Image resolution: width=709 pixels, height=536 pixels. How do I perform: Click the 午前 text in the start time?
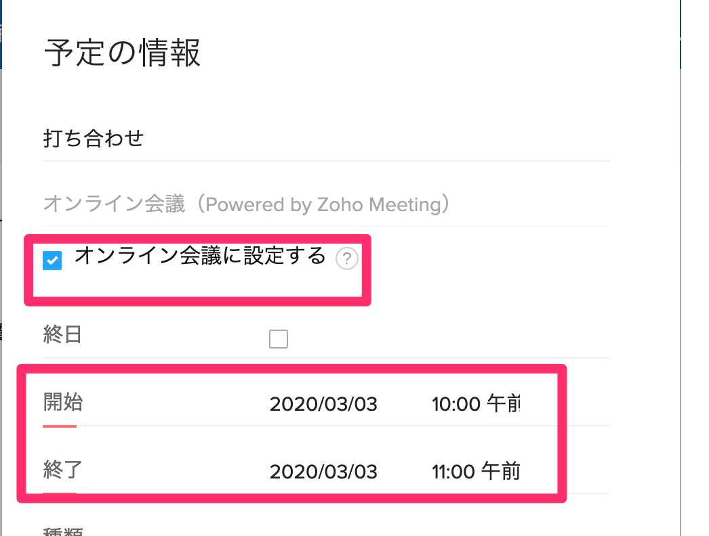pos(503,403)
